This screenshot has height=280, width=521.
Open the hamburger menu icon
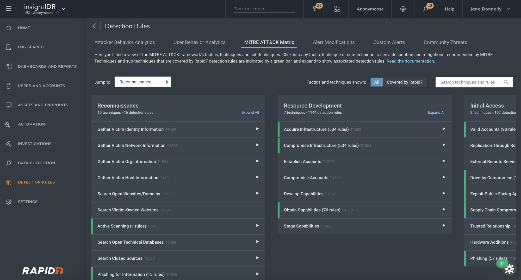9,9
